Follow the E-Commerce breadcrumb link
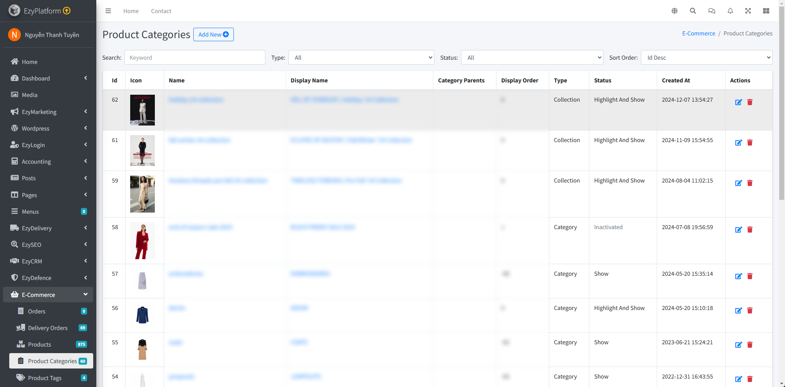The width and height of the screenshot is (785, 387). point(698,34)
